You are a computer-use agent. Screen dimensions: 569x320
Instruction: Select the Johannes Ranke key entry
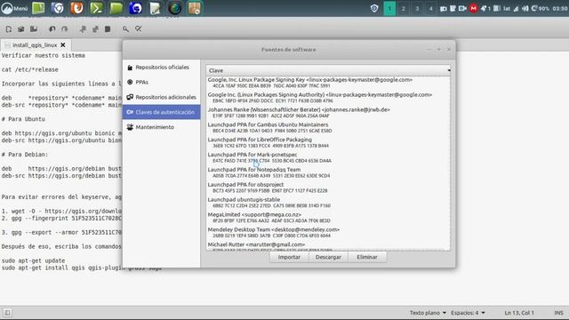(x=328, y=112)
